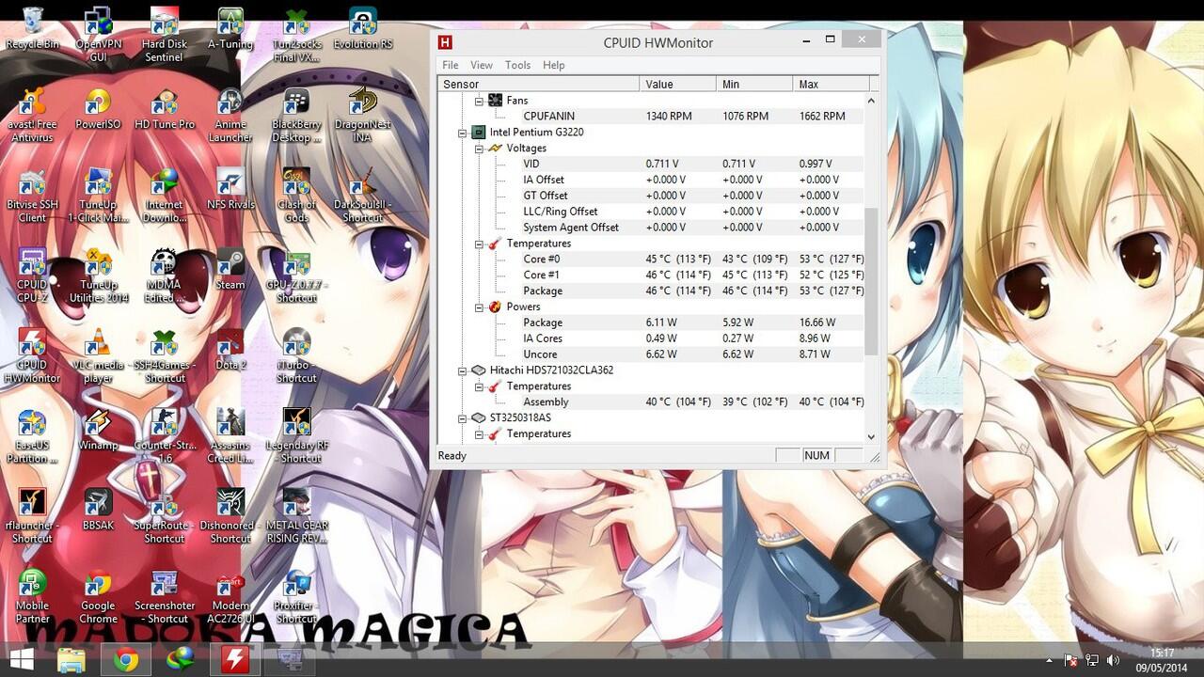Launch Dota 2 desktop icon
The image size is (1204, 677).
coord(230,350)
